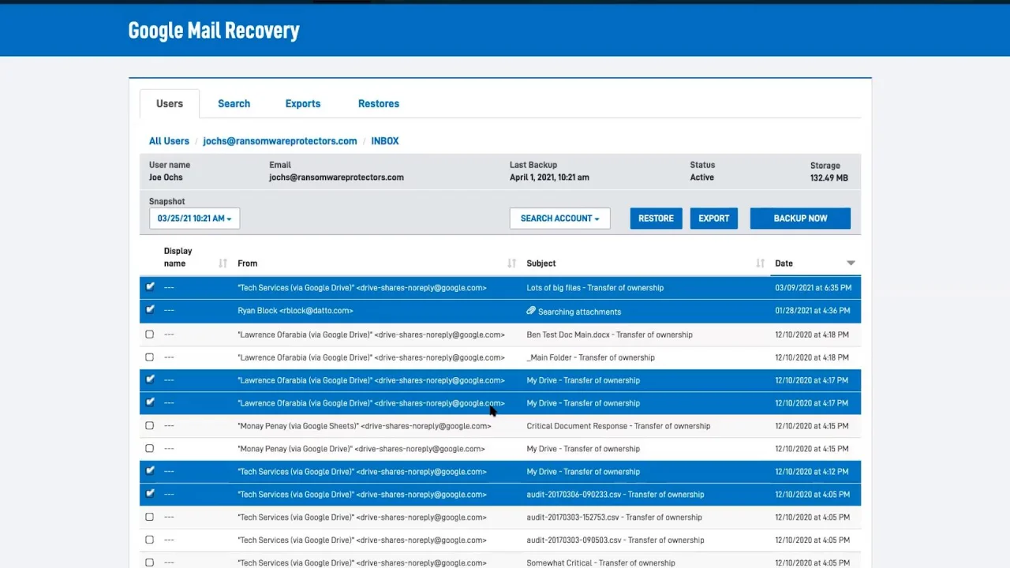Check the Ben Test Doc Main.docx email
Screen dimensions: 1010x568
click(x=150, y=334)
